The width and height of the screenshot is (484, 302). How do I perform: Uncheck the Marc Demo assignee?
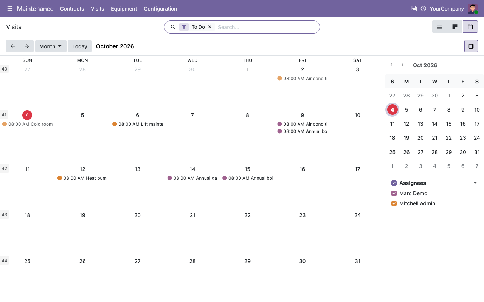coord(394,193)
